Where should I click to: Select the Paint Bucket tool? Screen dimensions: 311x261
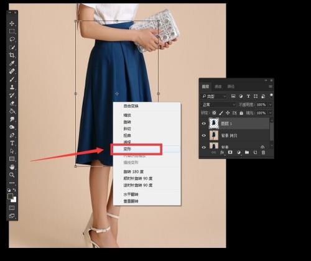12,111
